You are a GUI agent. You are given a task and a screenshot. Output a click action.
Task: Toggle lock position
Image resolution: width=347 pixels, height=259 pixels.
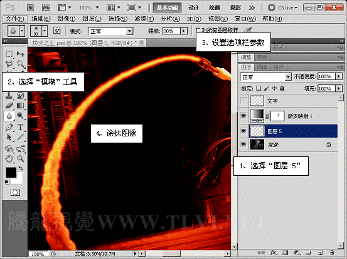pos(274,88)
